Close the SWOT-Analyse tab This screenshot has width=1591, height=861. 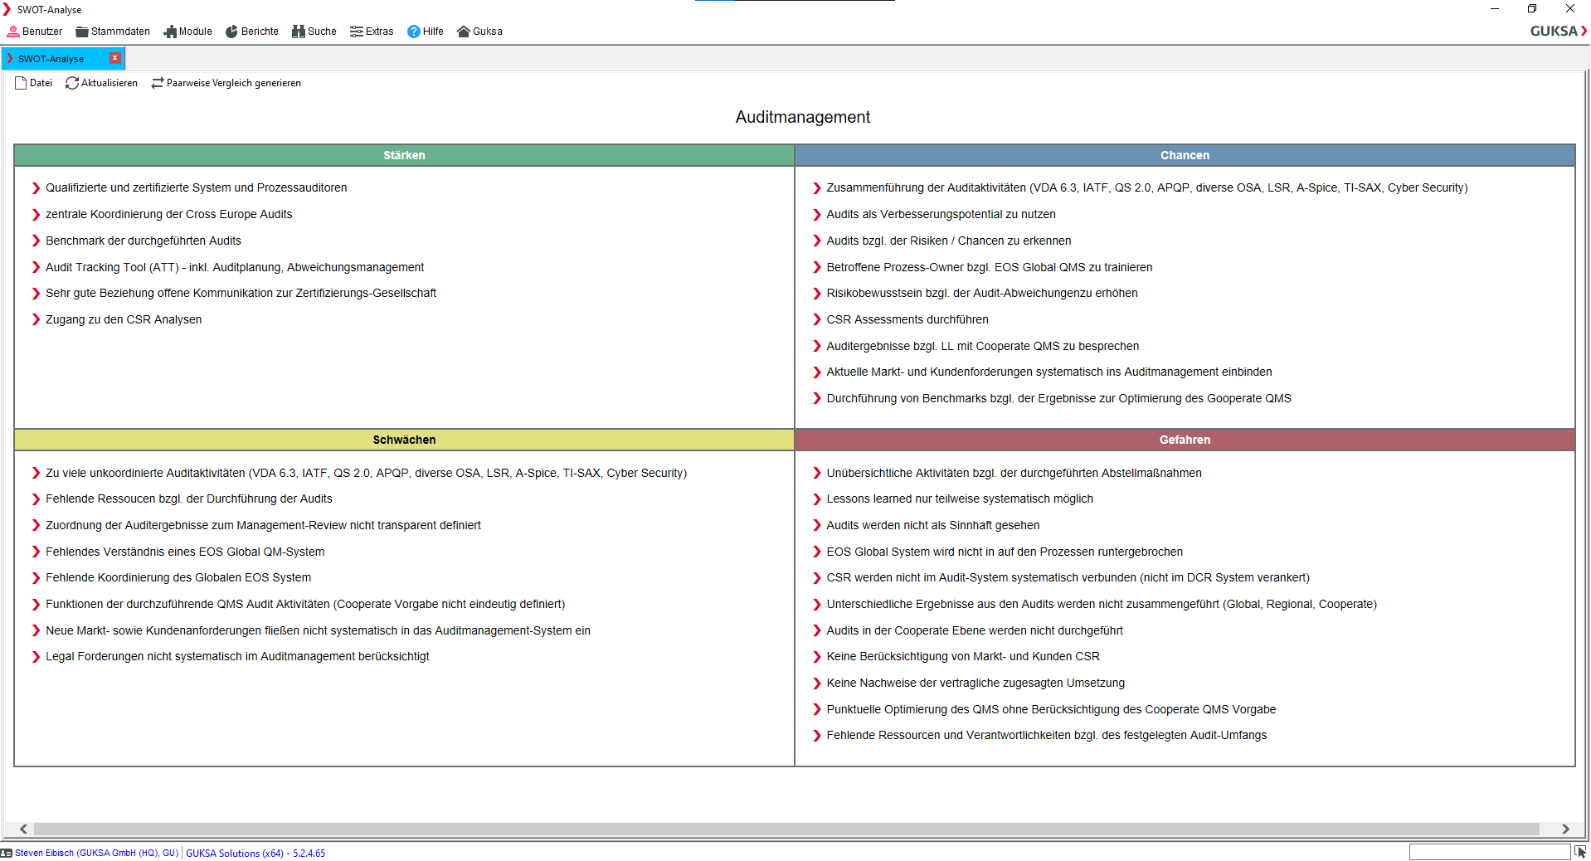point(115,58)
